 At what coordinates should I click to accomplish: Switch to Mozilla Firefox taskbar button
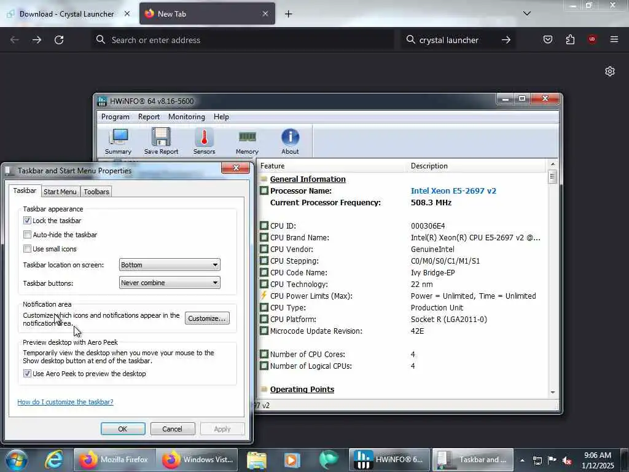(114, 460)
